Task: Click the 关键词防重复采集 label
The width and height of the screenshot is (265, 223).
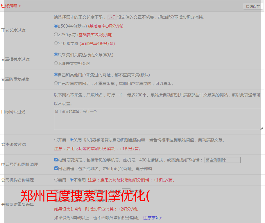Action: pos(17,204)
